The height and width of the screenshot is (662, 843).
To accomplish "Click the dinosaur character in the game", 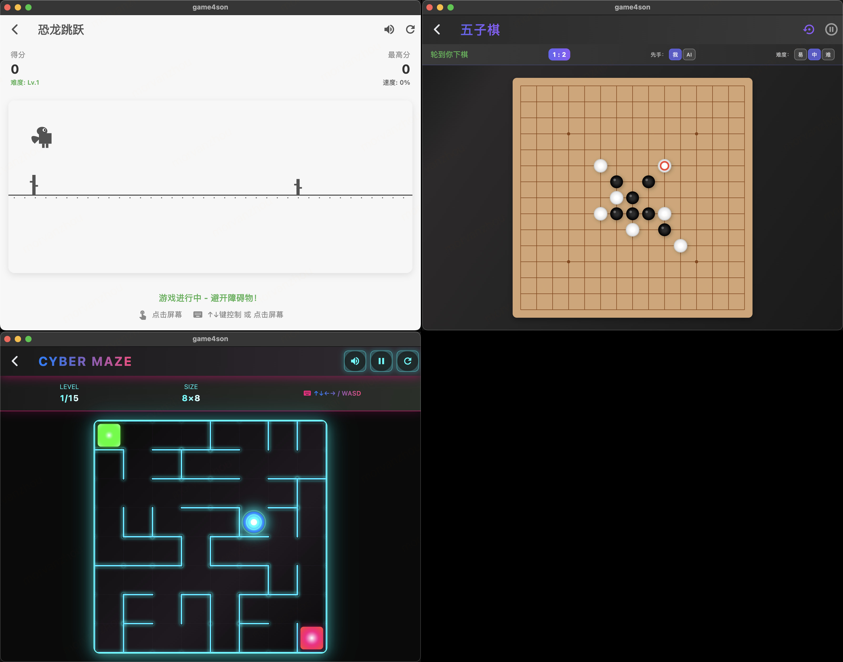I will click(42, 137).
